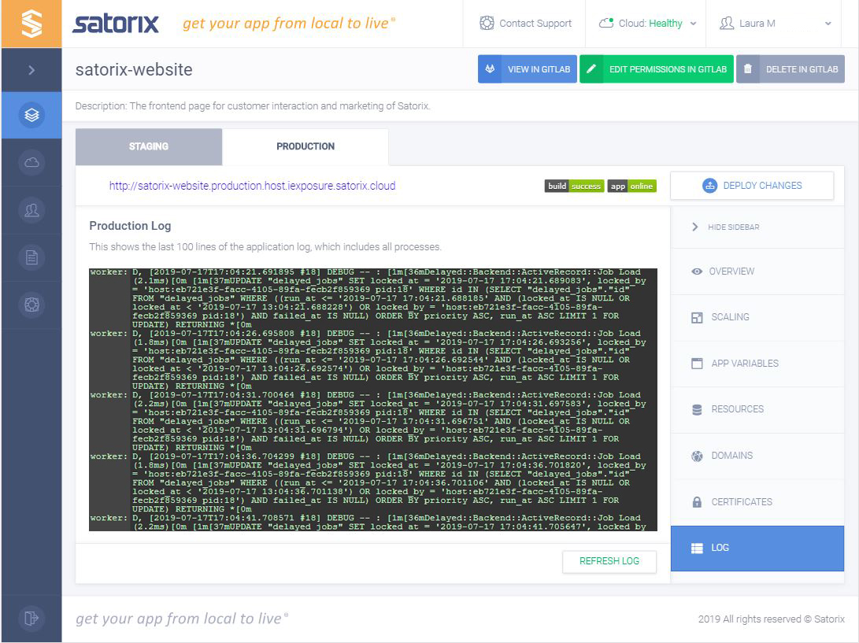This screenshot has height=643, width=859.
Task: Switch to the Staging tab
Action: [x=149, y=146]
